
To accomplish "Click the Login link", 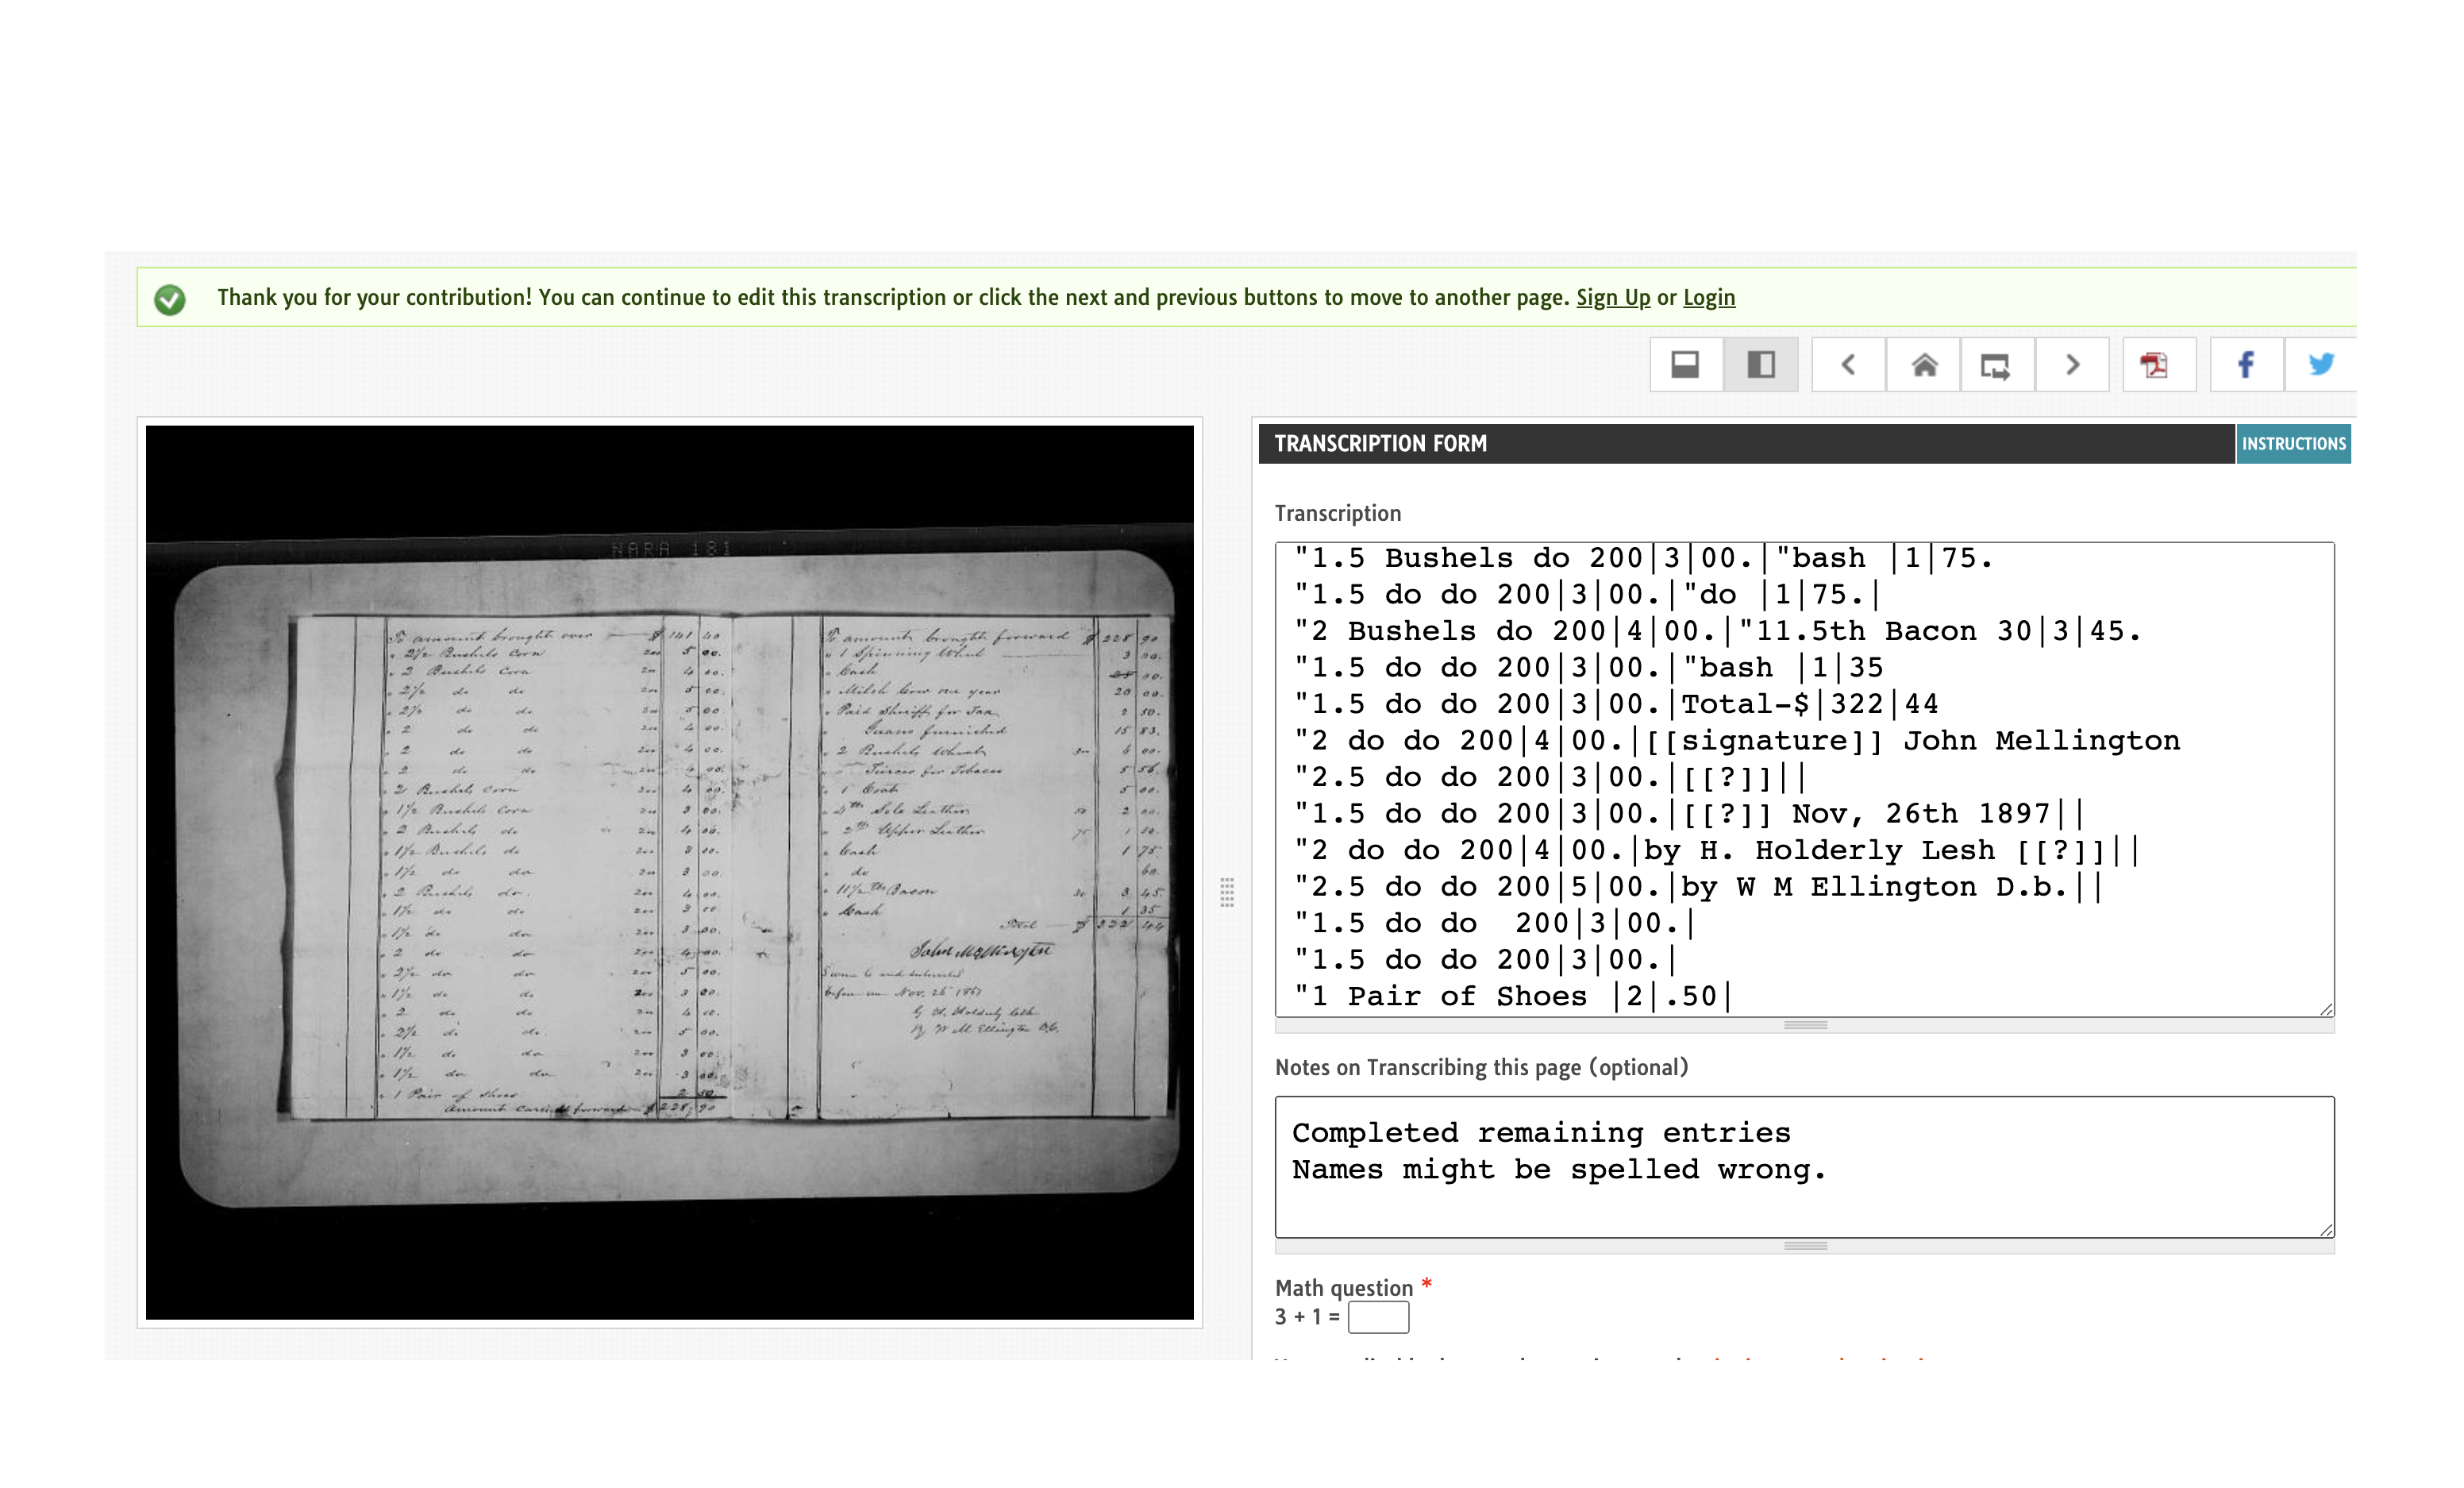I will point(1709,297).
